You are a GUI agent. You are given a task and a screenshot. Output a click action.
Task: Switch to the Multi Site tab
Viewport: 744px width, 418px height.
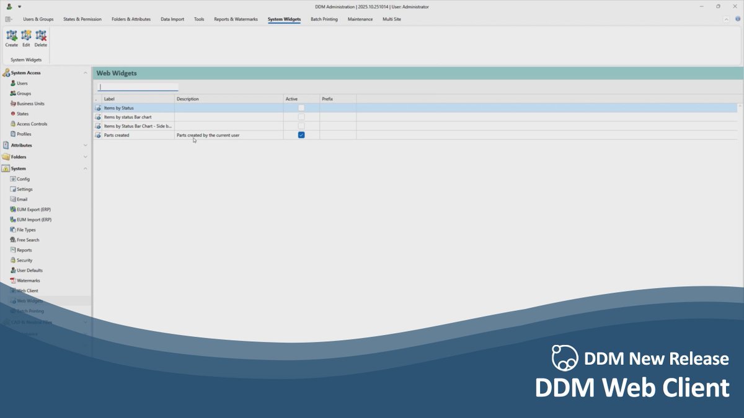(x=392, y=19)
